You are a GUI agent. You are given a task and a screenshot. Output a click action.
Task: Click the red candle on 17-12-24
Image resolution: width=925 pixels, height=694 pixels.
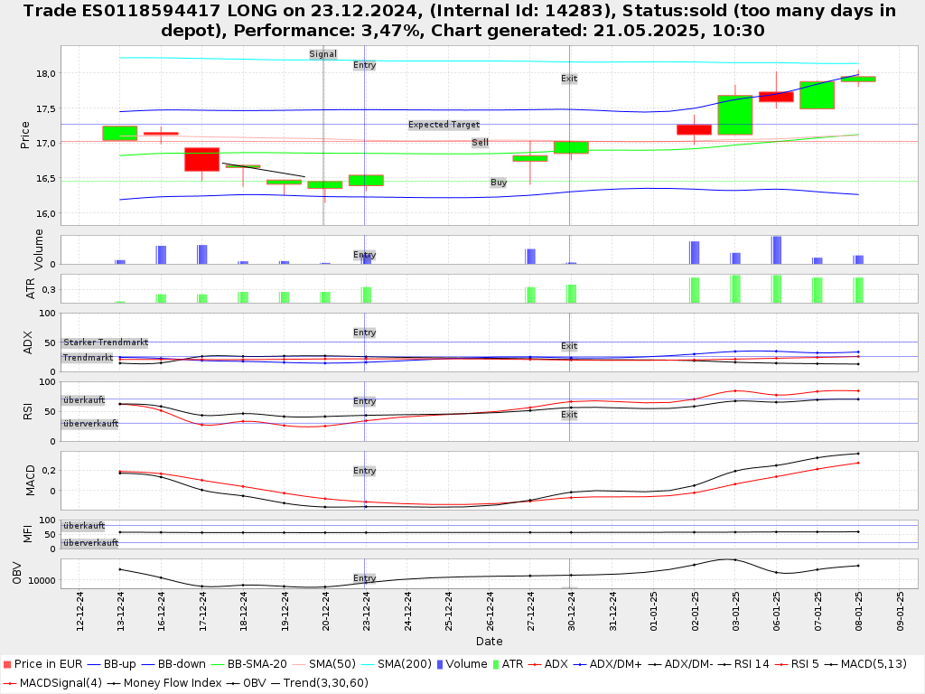pos(201,159)
